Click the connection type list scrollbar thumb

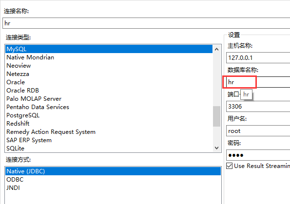tap(217, 116)
